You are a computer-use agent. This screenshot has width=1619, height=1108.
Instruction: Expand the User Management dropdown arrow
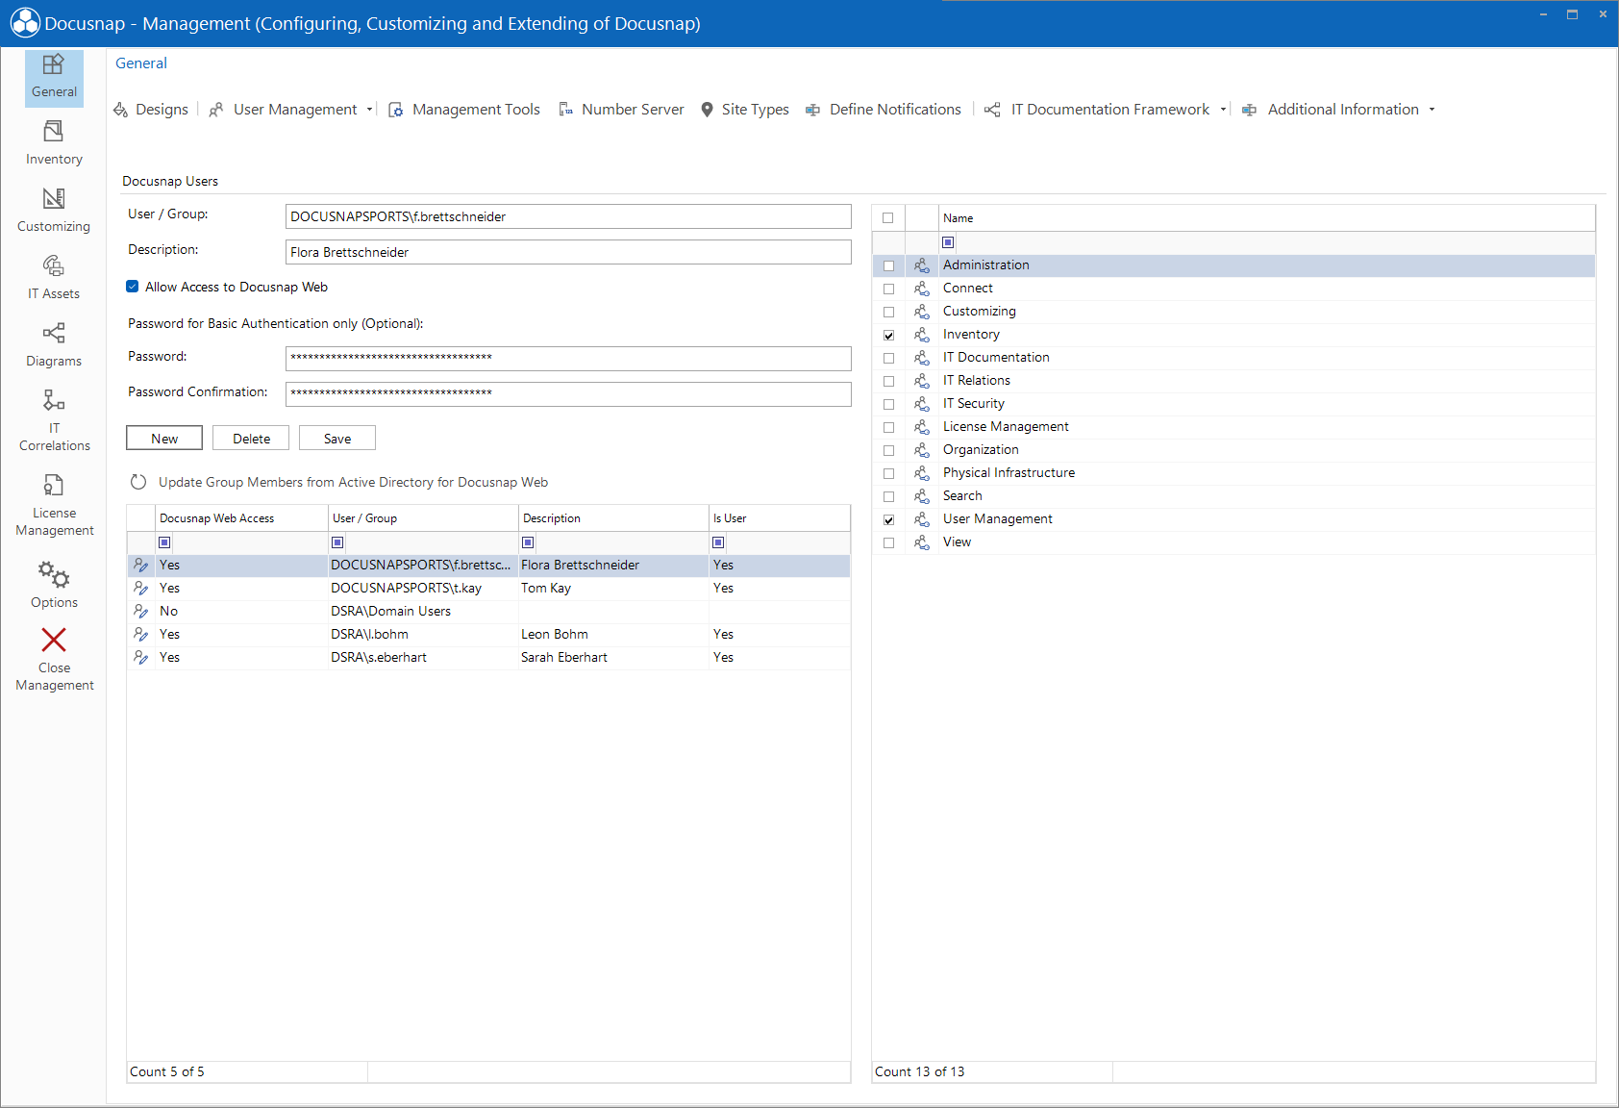(x=369, y=110)
